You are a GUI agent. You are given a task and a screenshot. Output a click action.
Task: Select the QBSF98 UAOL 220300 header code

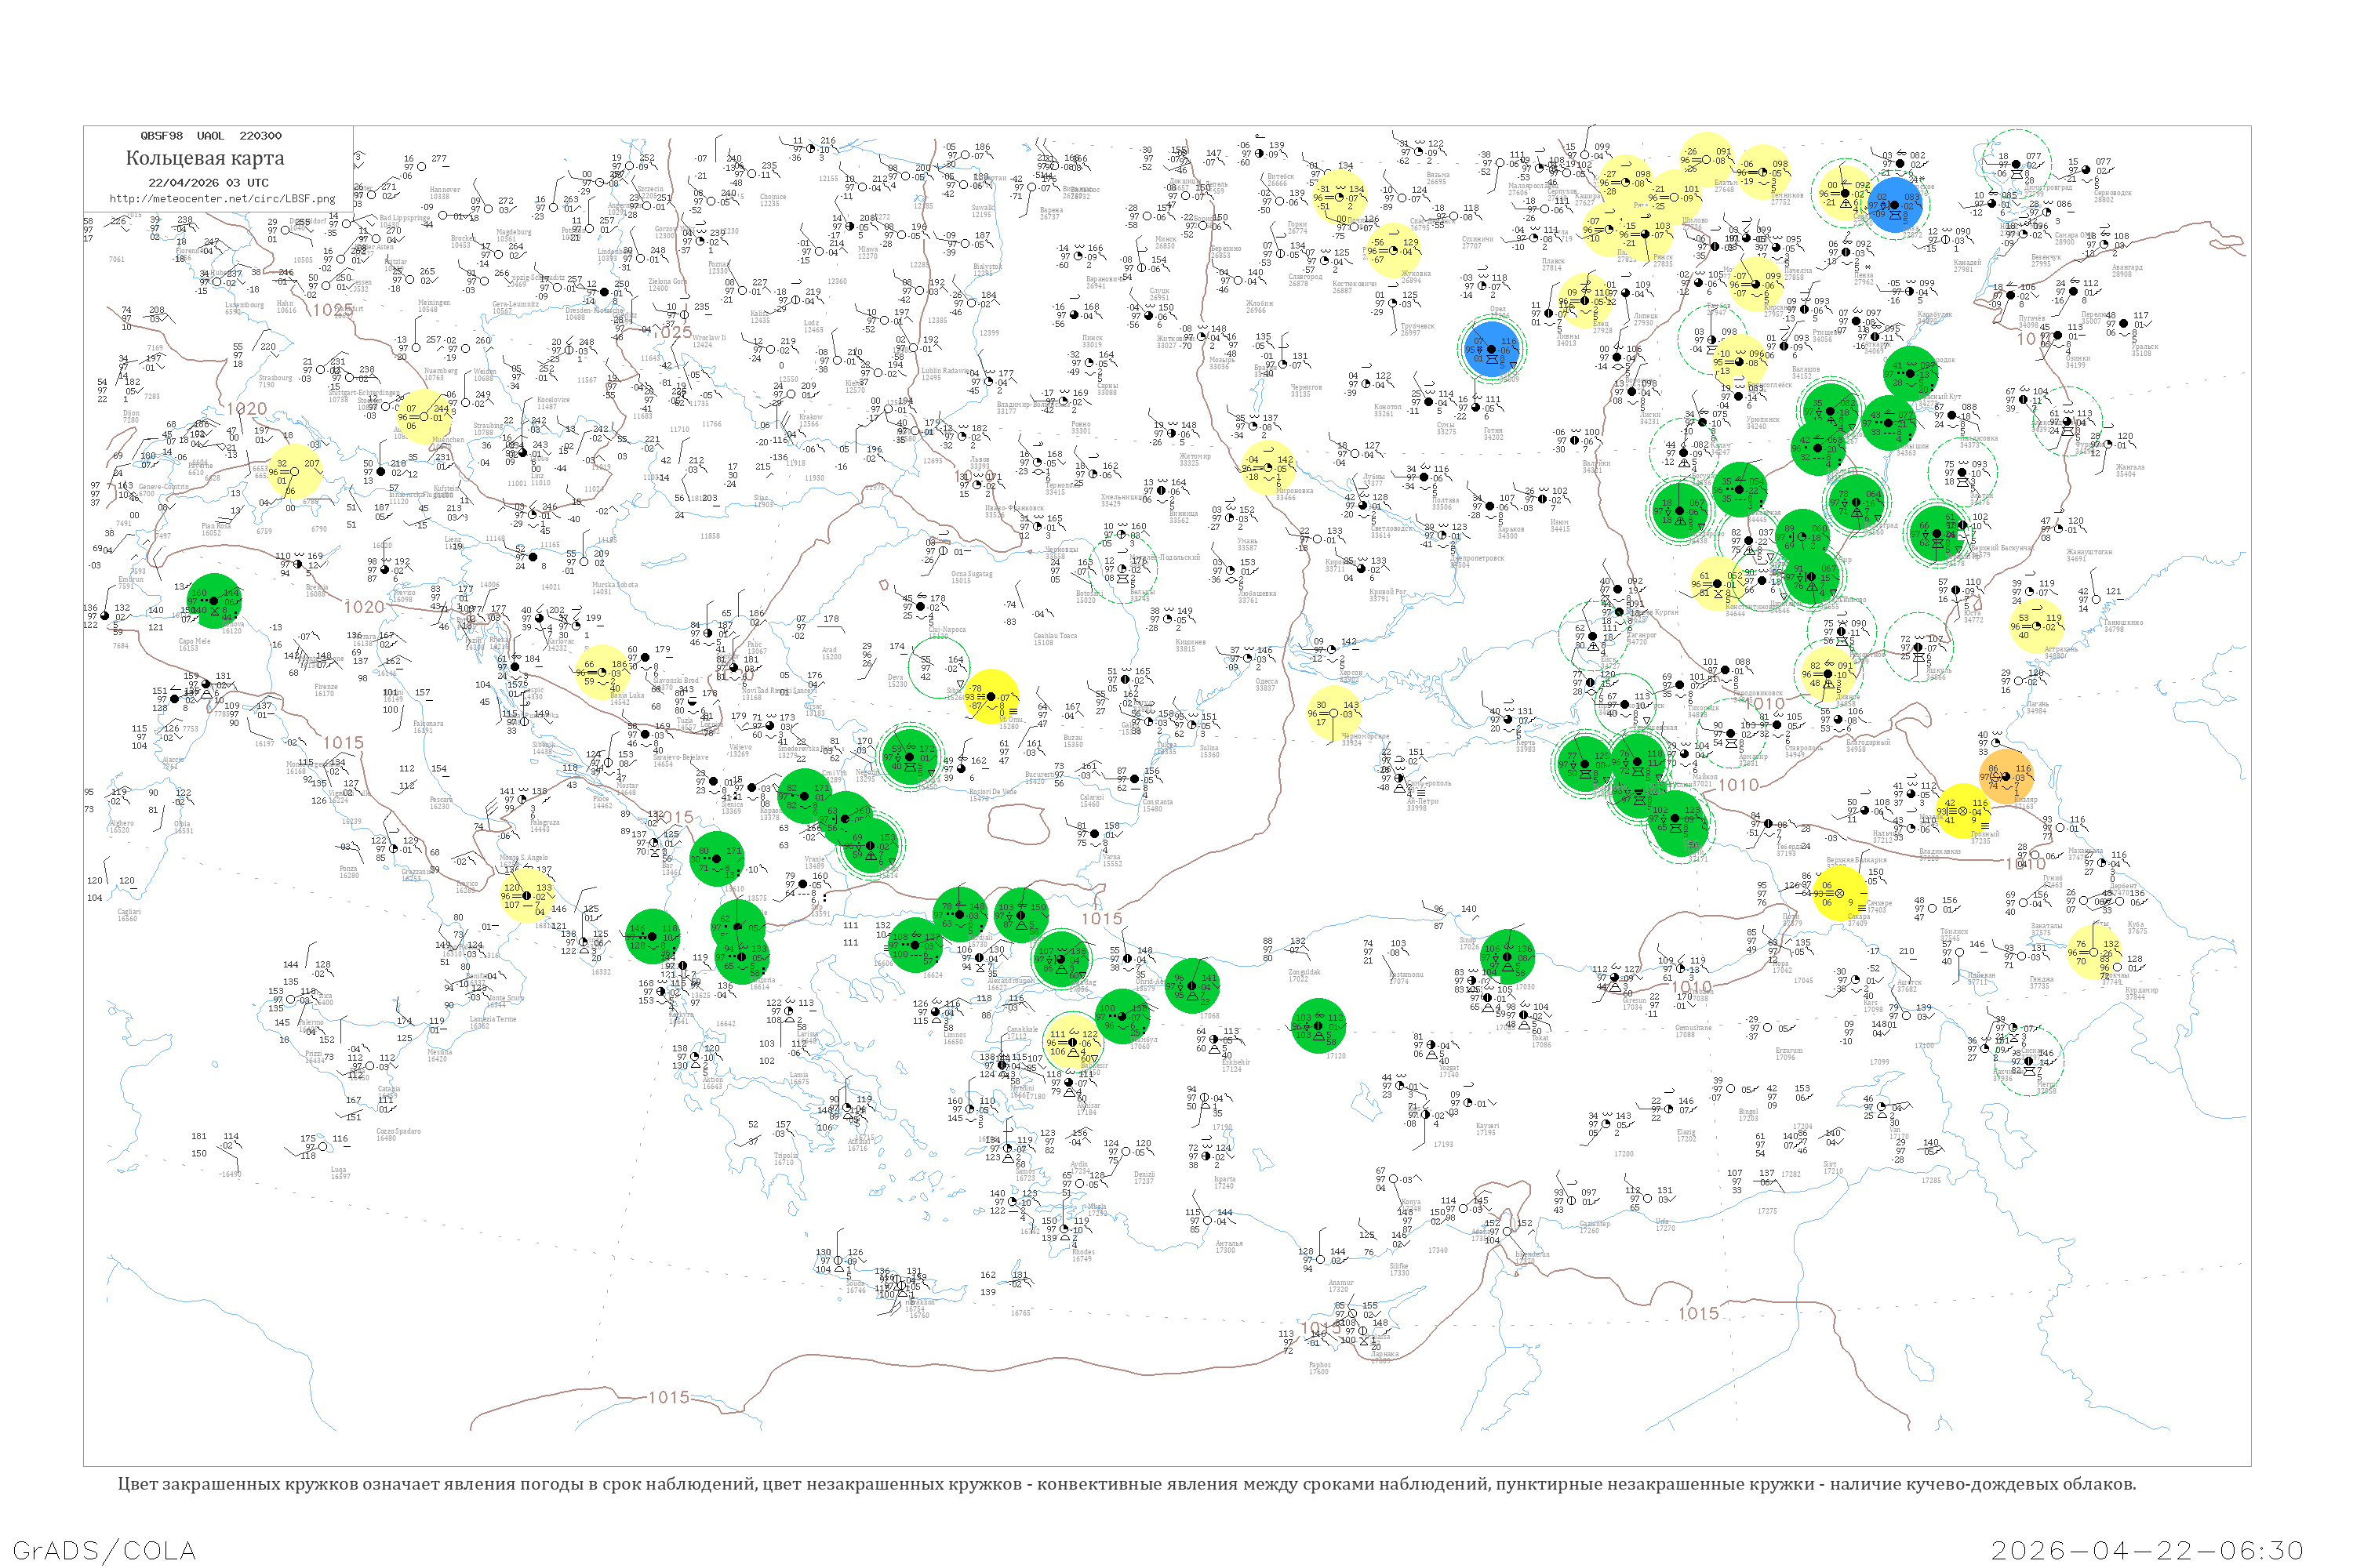pos(211,135)
